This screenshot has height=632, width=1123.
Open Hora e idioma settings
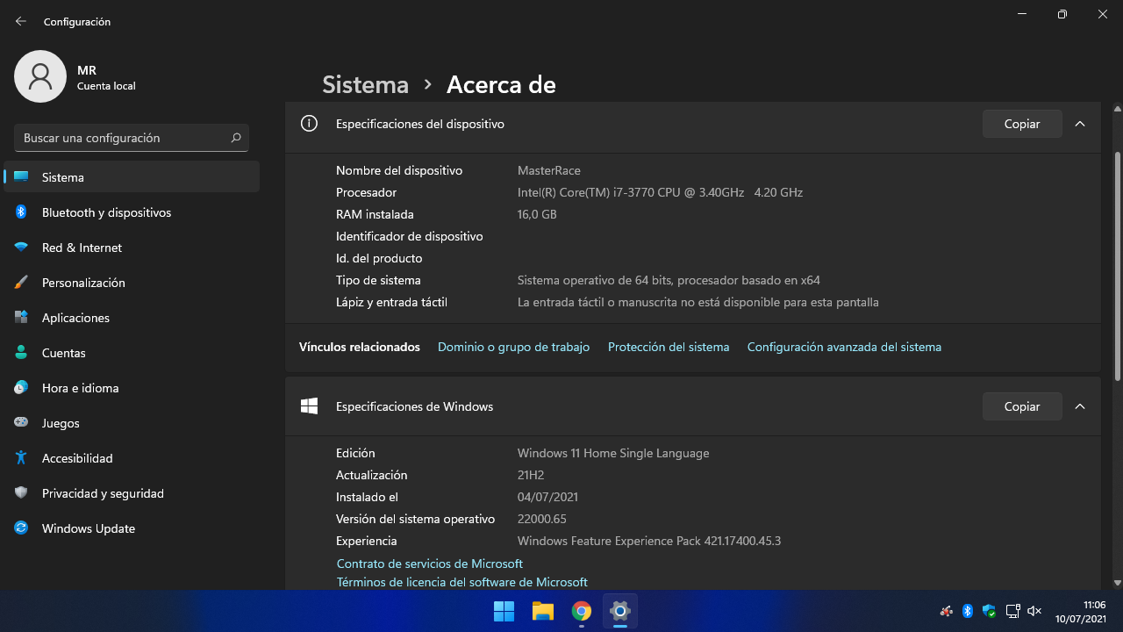point(78,388)
